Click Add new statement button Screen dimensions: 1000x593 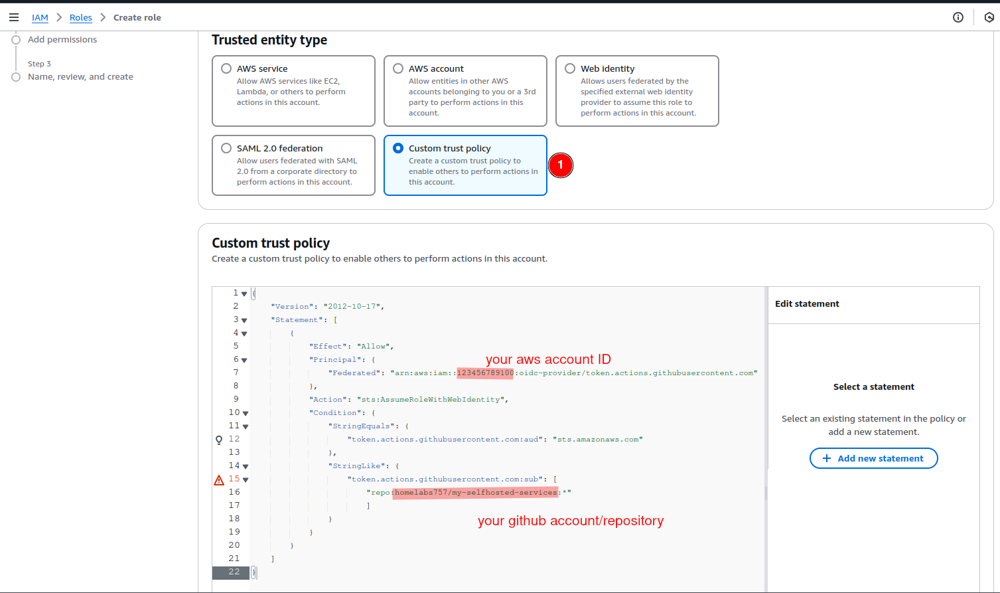pyautogui.click(x=873, y=458)
